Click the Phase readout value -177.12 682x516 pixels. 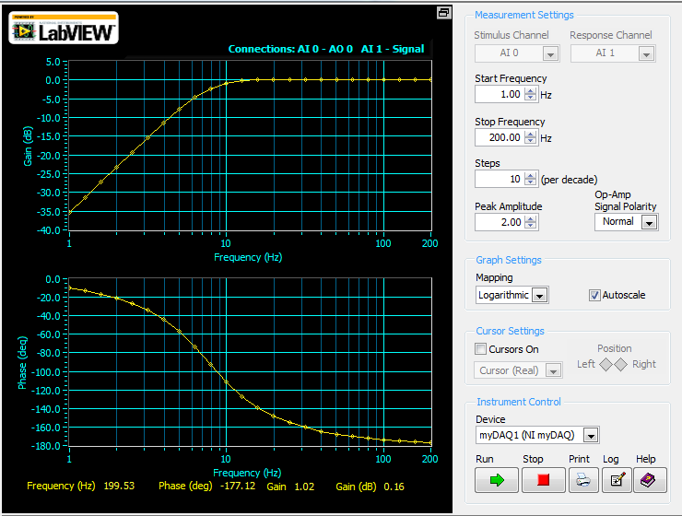(238, 486)
